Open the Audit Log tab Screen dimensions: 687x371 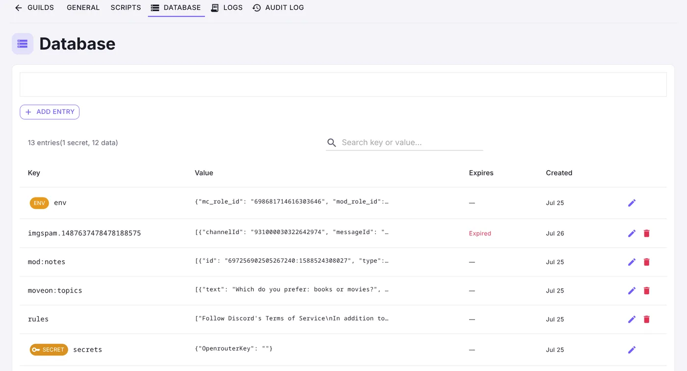click(278, 8)
